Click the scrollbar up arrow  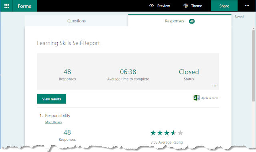coord(254,28)
